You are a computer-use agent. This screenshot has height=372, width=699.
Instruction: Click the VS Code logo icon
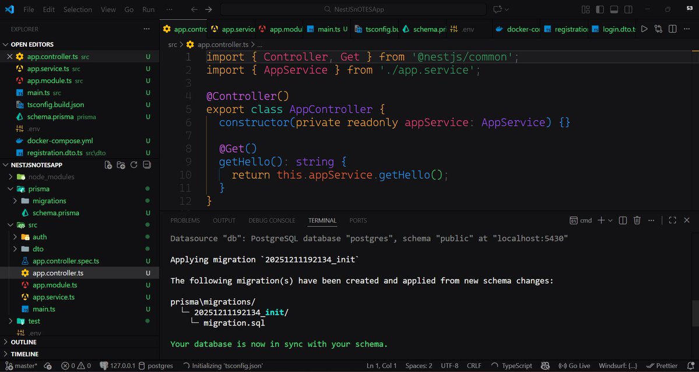pyautogui.click(x=9, y=9)
